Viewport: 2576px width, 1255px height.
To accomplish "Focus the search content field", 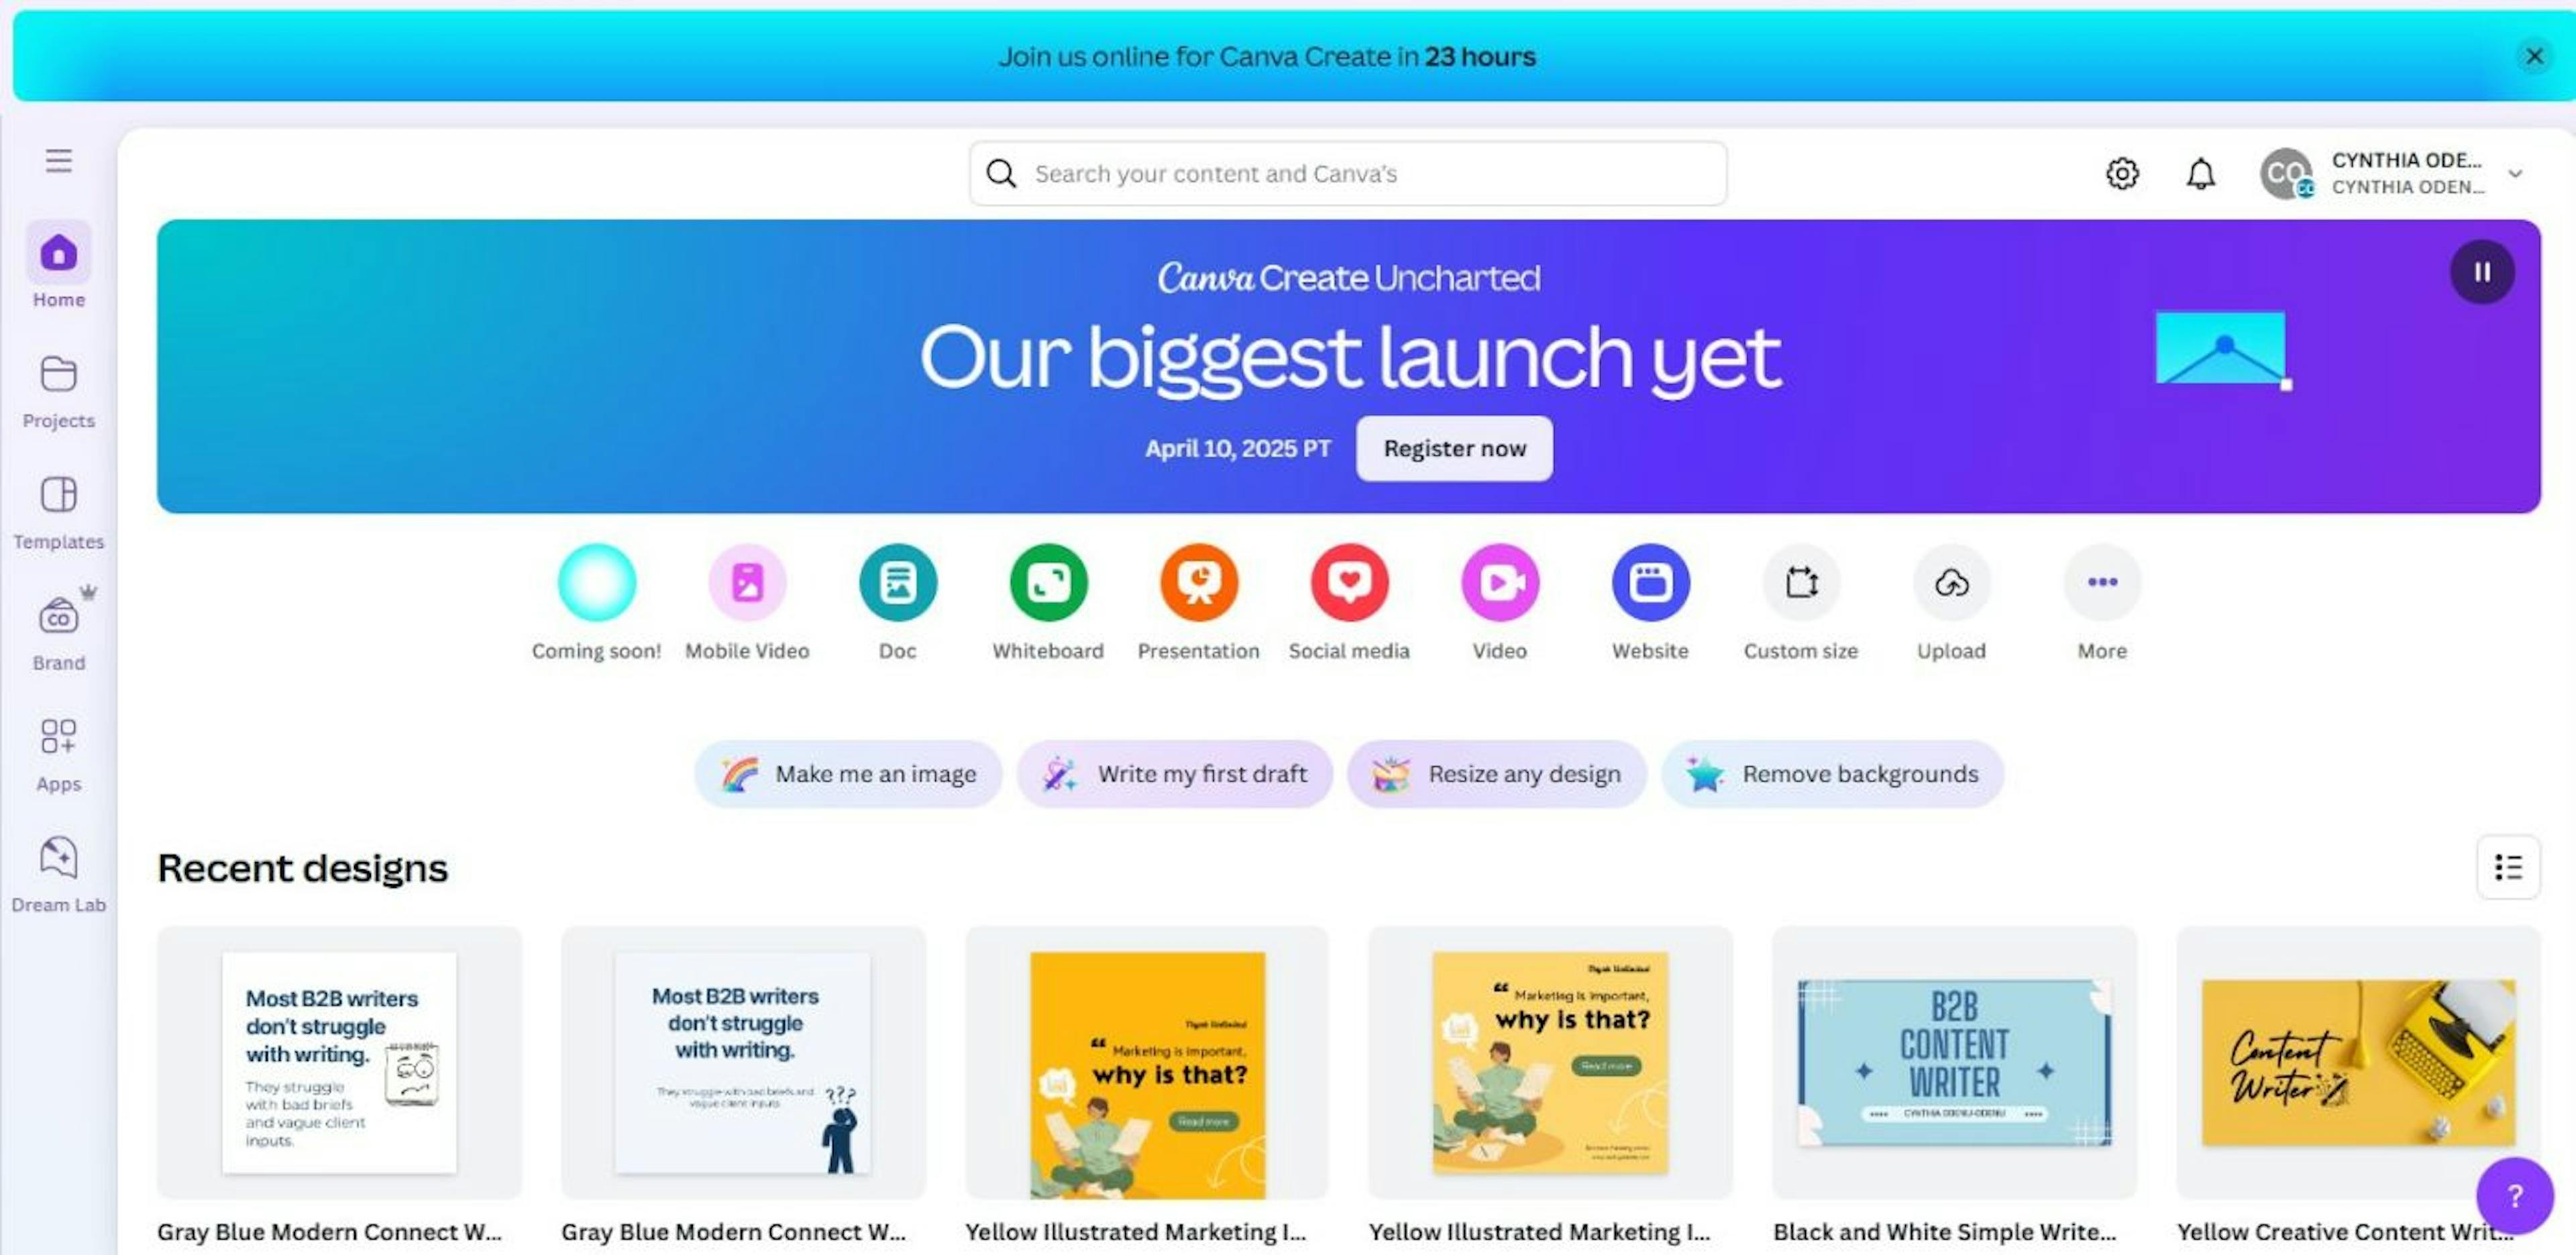I will pyautogui.click(x=1347, y=174).
